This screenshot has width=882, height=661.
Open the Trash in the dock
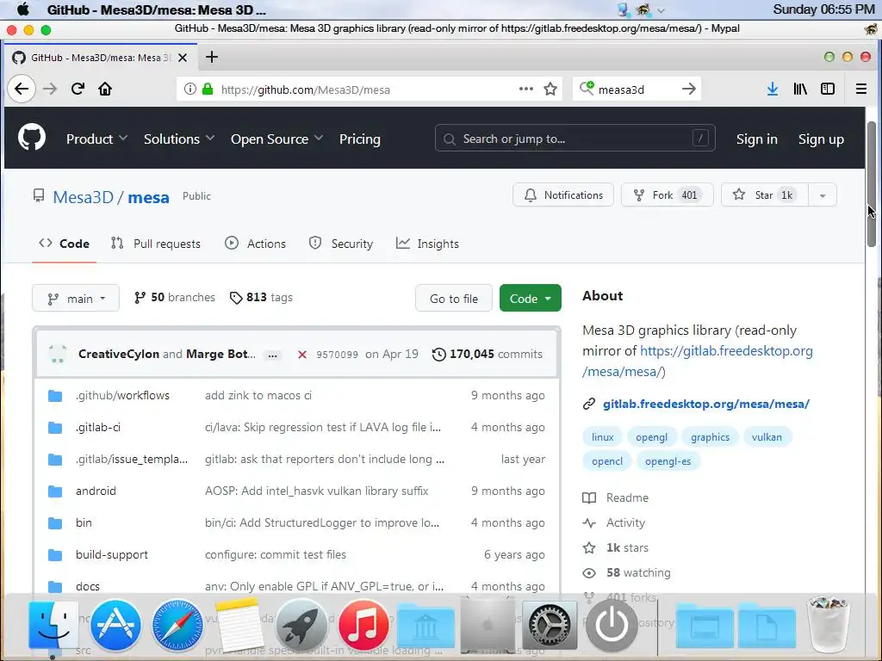[x=828, y=624]
